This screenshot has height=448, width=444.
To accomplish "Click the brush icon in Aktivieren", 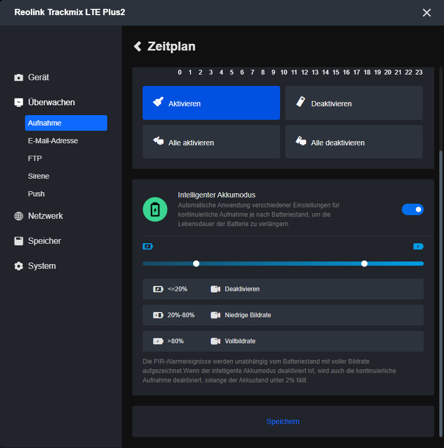I will 158,102.
